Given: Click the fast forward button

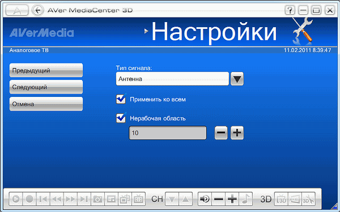Looking at the screenshot, I should [70, 199].
